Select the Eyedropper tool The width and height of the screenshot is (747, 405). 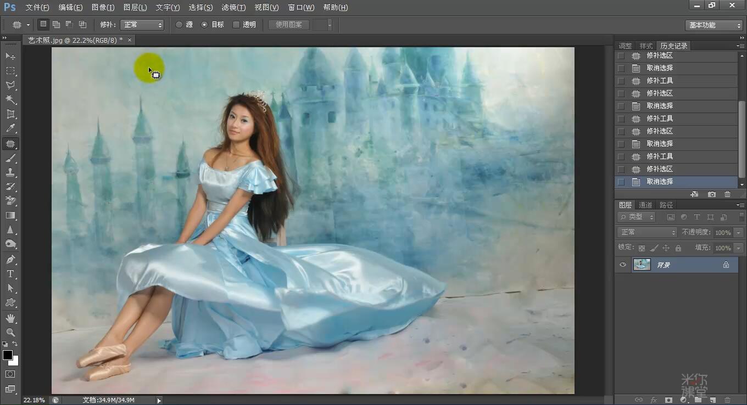point(10,129)
